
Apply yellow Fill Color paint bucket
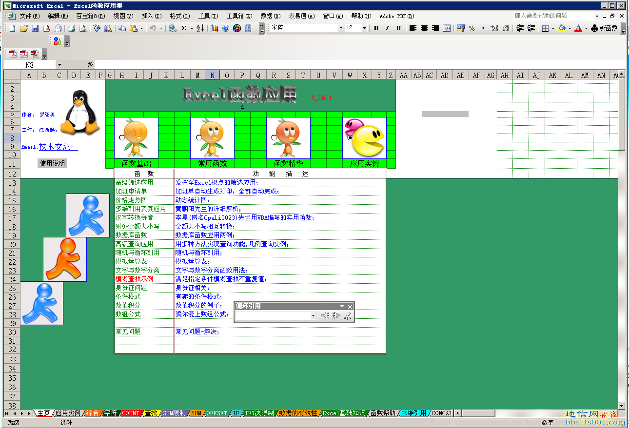[x=562, y=28]
